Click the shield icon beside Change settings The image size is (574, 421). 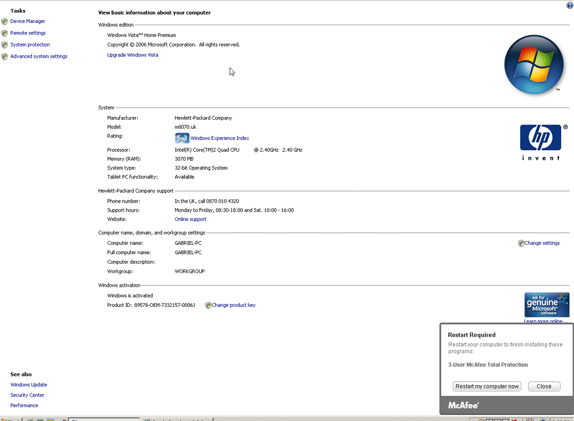pyautogui.click(x=521, y=243)
